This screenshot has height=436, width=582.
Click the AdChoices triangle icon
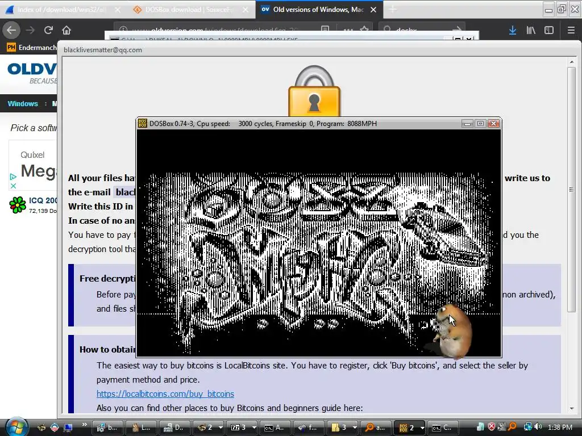[x=13, y=177]
